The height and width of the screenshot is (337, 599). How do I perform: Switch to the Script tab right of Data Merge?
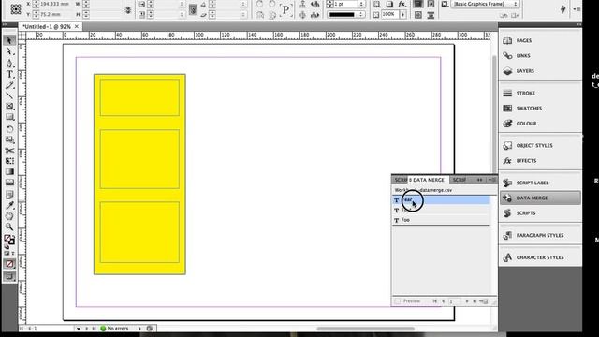coord(460,180)
